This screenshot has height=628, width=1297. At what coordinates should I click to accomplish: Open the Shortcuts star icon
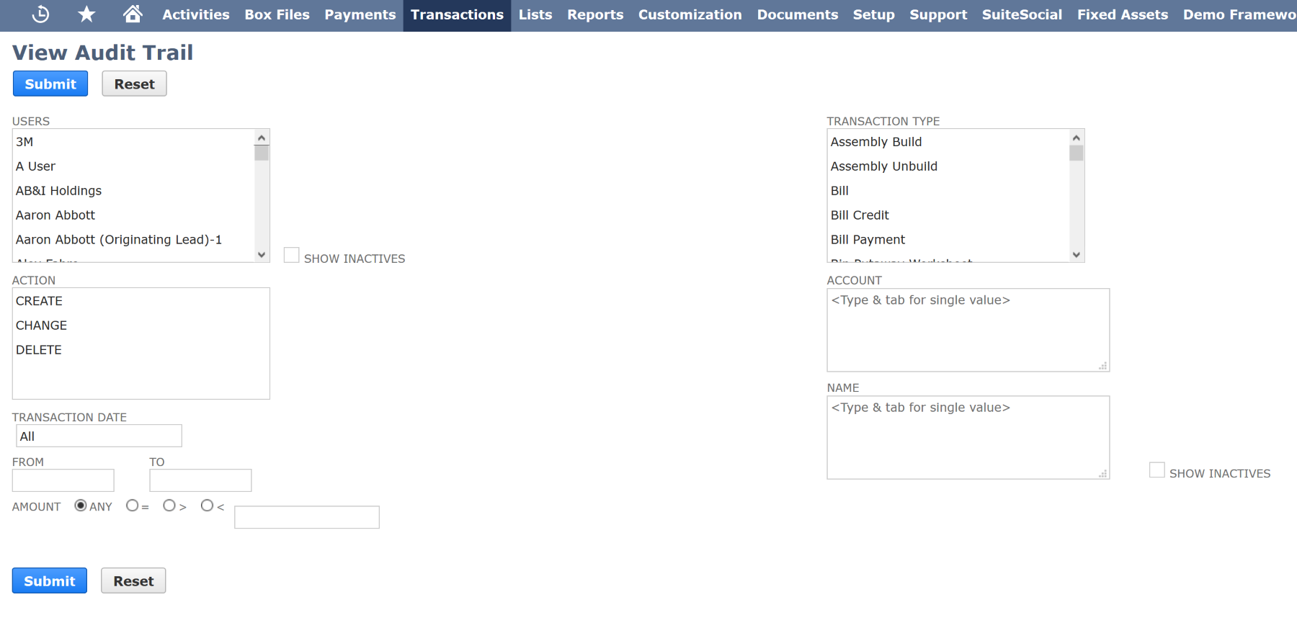(86, 14)
